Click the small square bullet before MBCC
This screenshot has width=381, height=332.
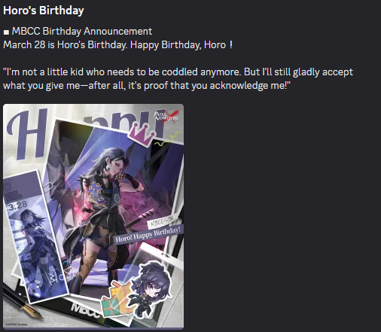pyautogui.click(x=6, y=32)
